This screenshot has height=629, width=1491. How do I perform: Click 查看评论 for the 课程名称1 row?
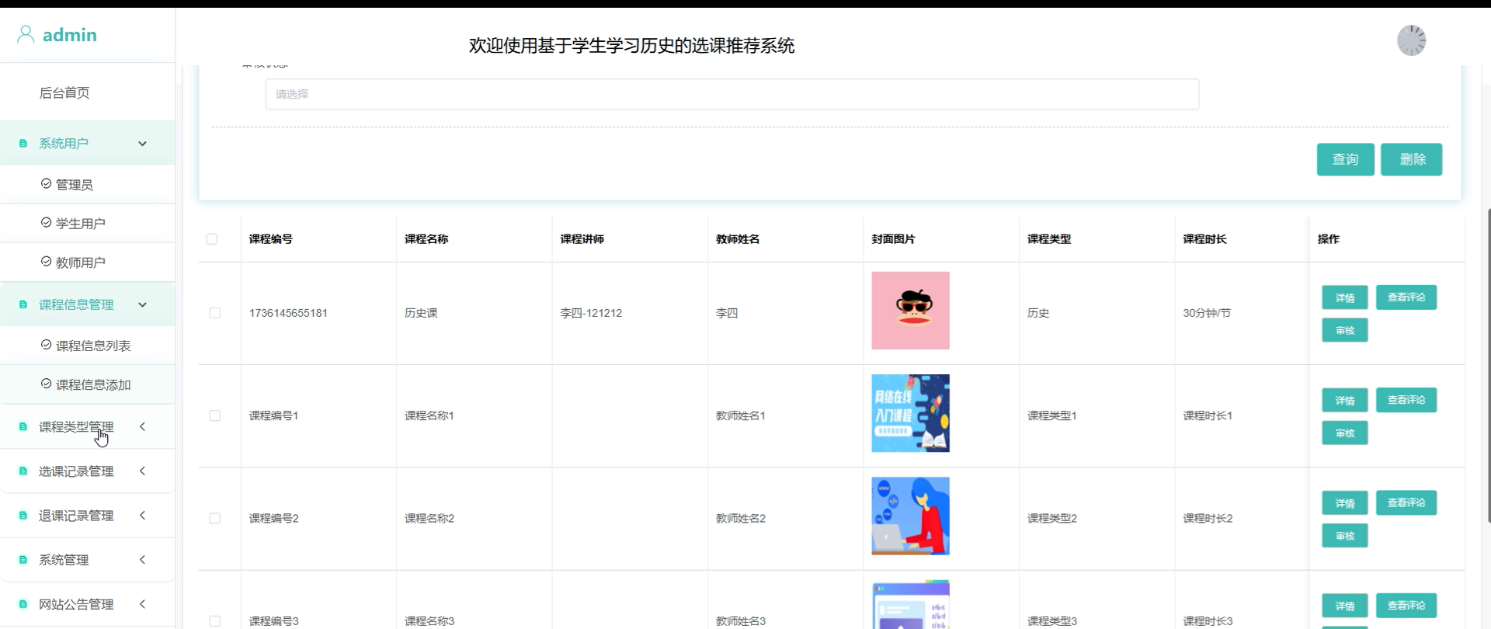[1406, 400]
